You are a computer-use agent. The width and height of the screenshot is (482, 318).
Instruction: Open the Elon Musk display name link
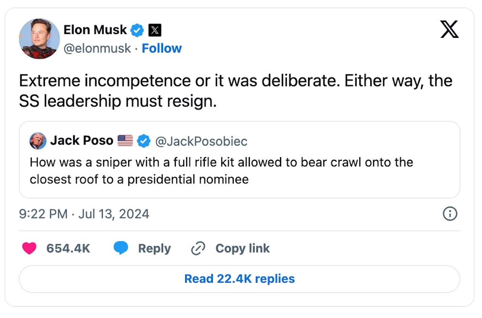pos(95,30)
